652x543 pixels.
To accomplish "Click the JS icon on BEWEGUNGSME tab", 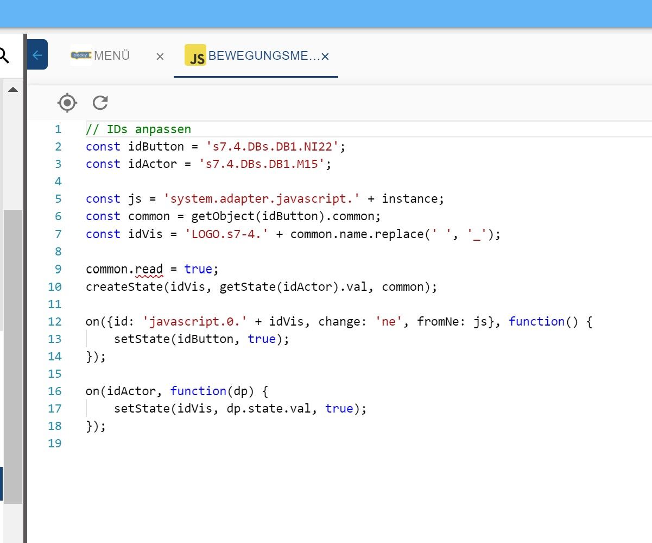I will tap(195, 55).
